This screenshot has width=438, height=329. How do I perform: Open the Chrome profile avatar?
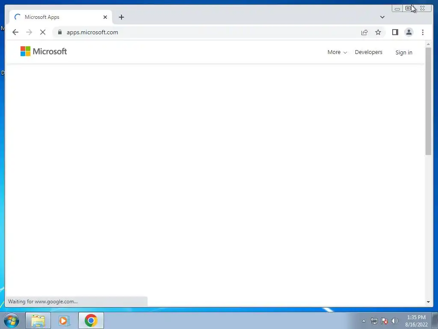pyautogui.click(x=408, y=32)
